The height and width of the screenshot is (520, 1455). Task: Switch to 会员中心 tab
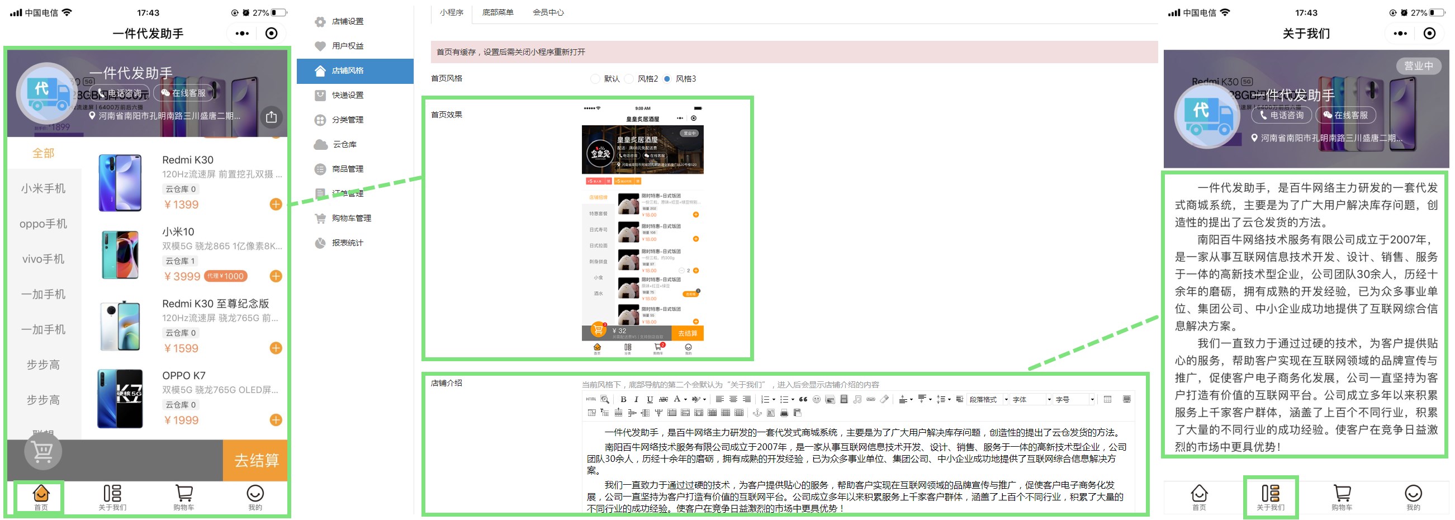(548, 12)
